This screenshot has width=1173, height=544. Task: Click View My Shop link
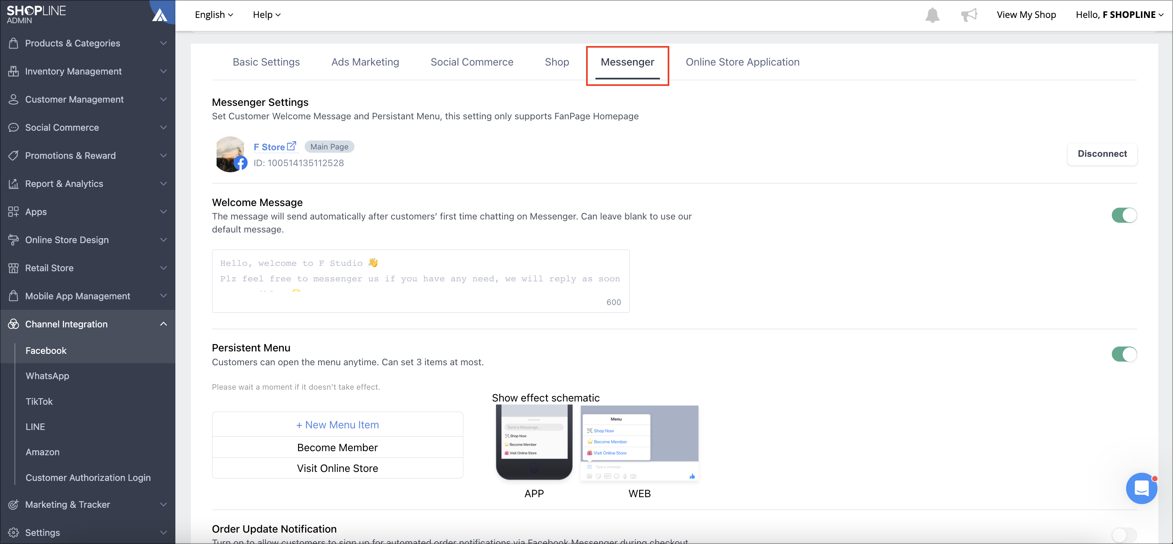tap(1026, 15)
